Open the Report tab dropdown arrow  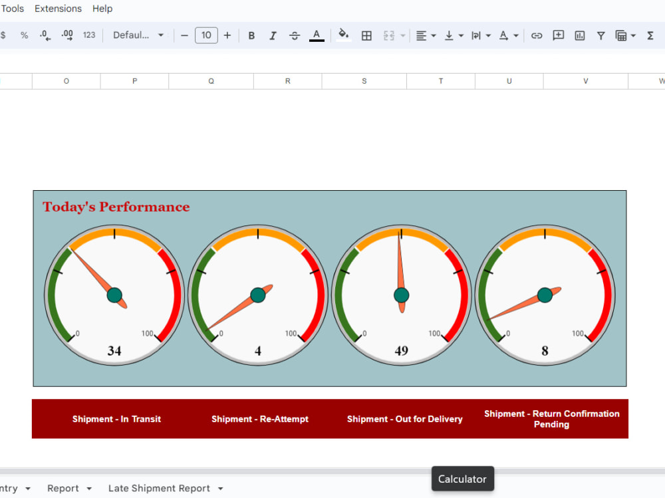point(89,489)
